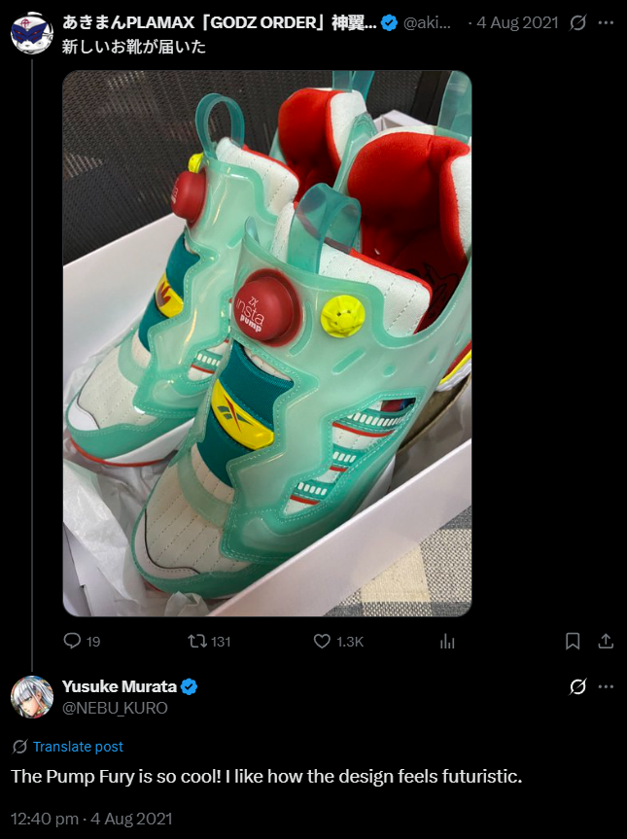Open the more options menu on Yusuke Murata's reply
The width and height of the screenshot is (627, 839).
coord(606,686)
